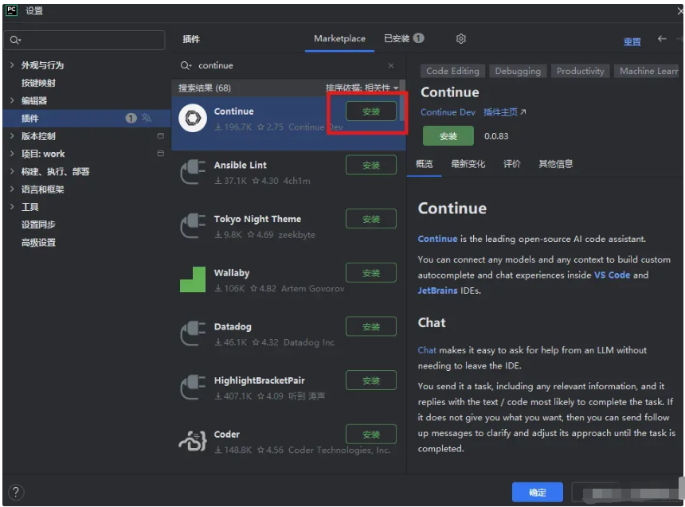685x507 pixels.
Task: Click the Project: work project-level icon
Action: (160, 154)
